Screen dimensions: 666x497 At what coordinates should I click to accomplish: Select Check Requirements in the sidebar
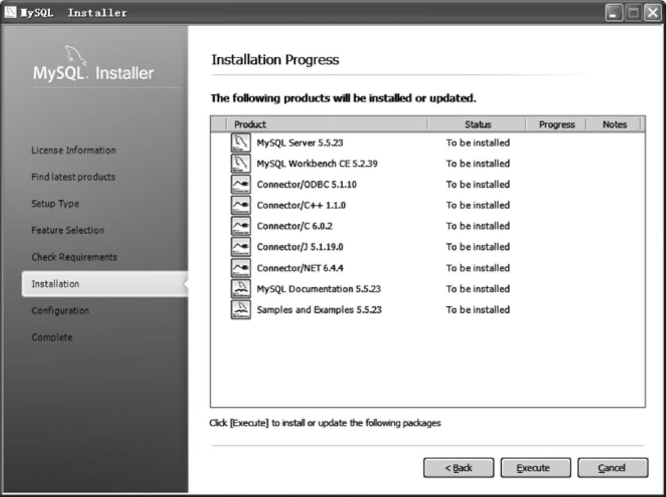[74, 257]
